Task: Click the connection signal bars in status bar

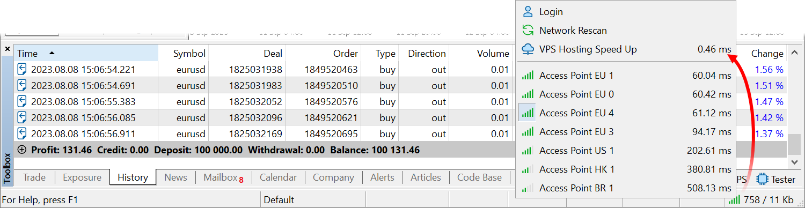Action: tap(734, 200)
